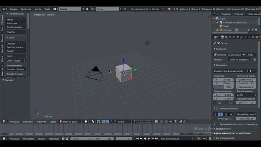Click the pin icon next to Scene
Screen dimensions: 261x147
pos(215,43)
